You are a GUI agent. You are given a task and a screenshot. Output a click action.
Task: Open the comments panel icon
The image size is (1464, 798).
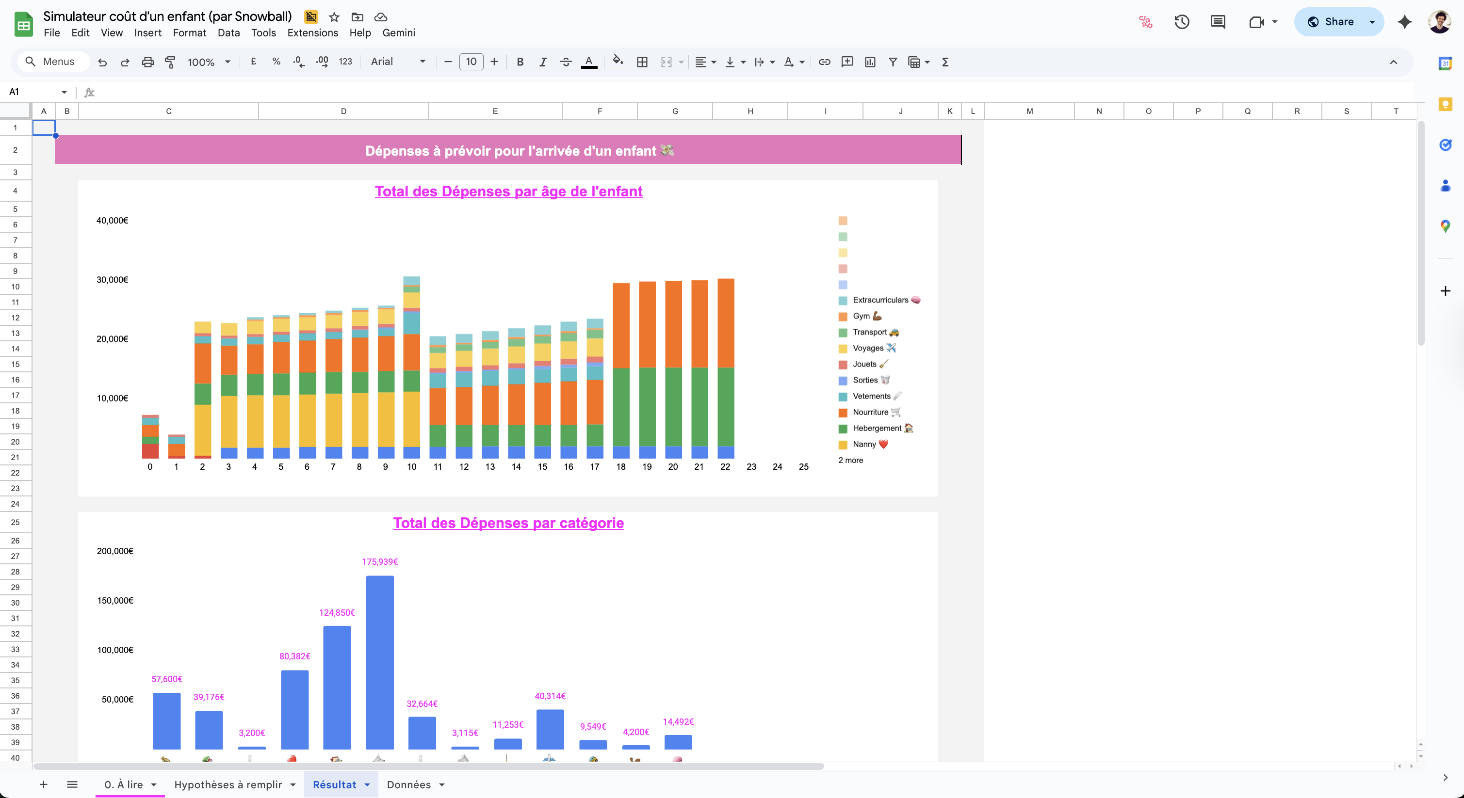point(1218,22)
